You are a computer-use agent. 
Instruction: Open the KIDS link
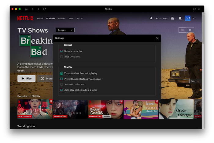coord(158,18)
